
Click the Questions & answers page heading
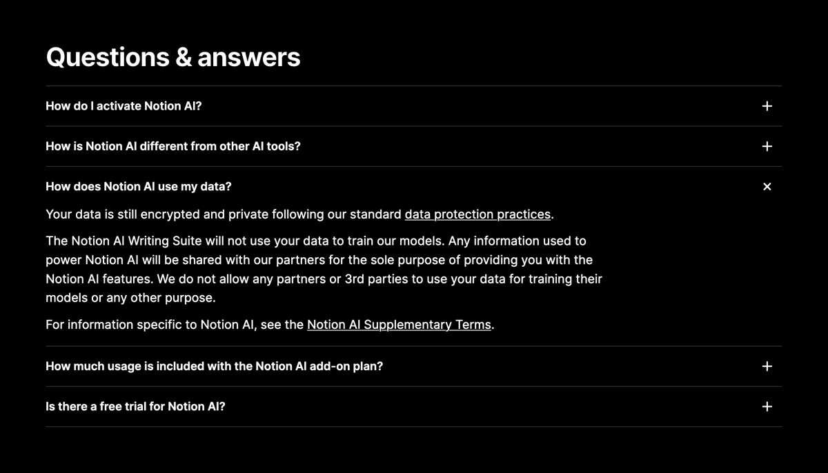[x=172, y=57]
